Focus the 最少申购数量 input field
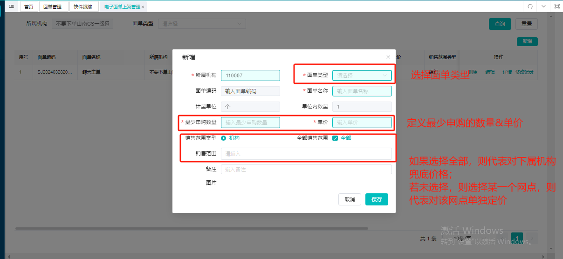 pos(250,123)
